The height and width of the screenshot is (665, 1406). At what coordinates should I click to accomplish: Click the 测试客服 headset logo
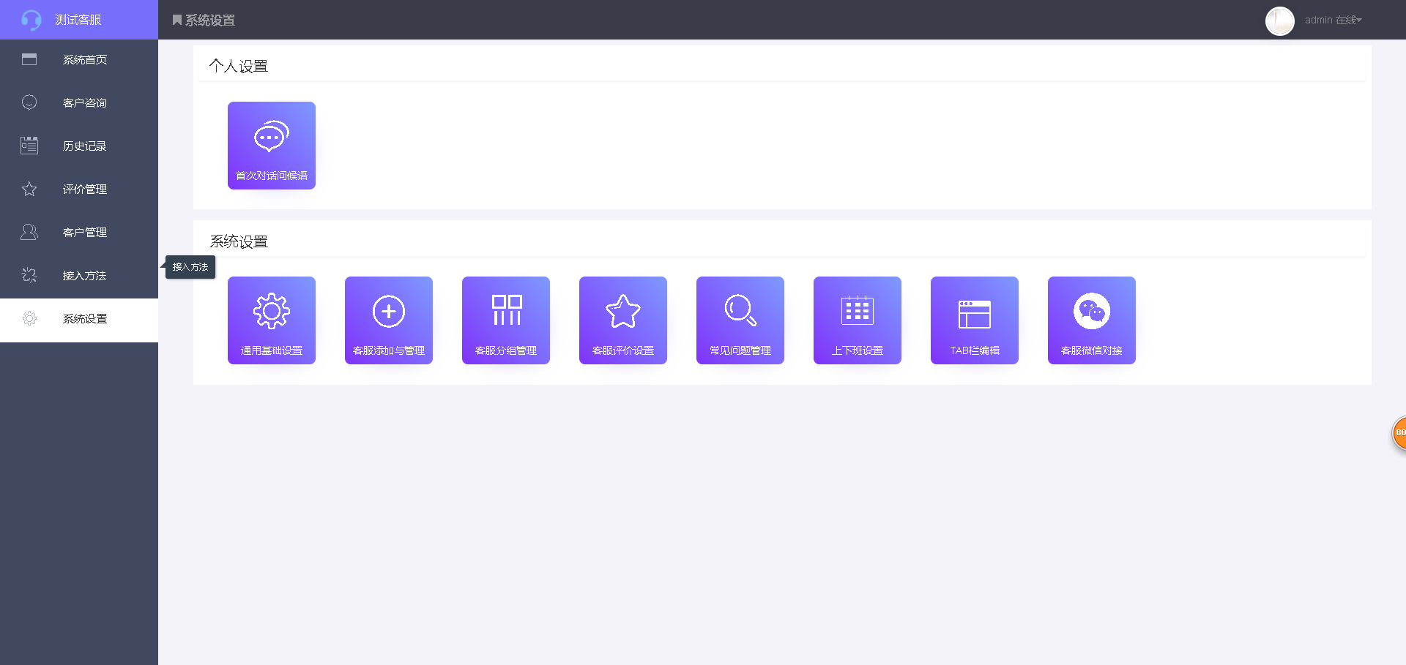(x=31, y=20)
